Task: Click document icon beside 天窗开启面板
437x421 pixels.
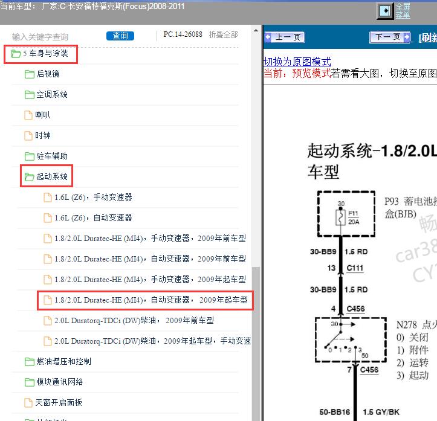Action: tap(28, 403)
